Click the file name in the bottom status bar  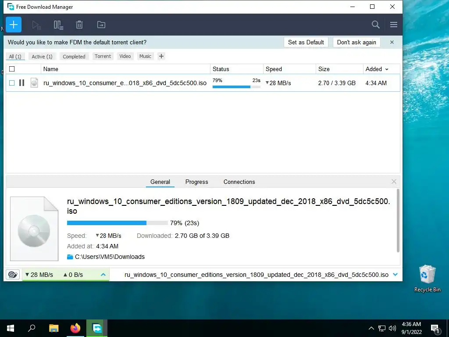[256, 275]
